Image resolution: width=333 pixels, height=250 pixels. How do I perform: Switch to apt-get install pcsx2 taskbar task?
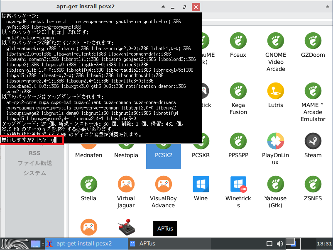click(x=86, y=244)
